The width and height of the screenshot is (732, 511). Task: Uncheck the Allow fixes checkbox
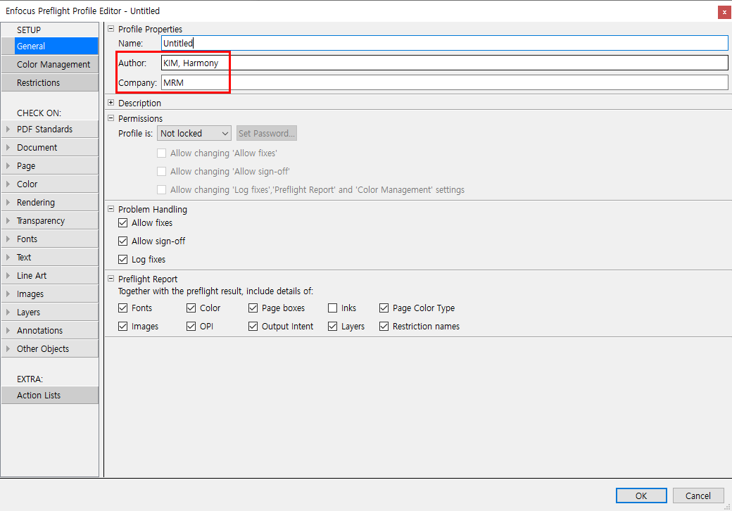123,223
